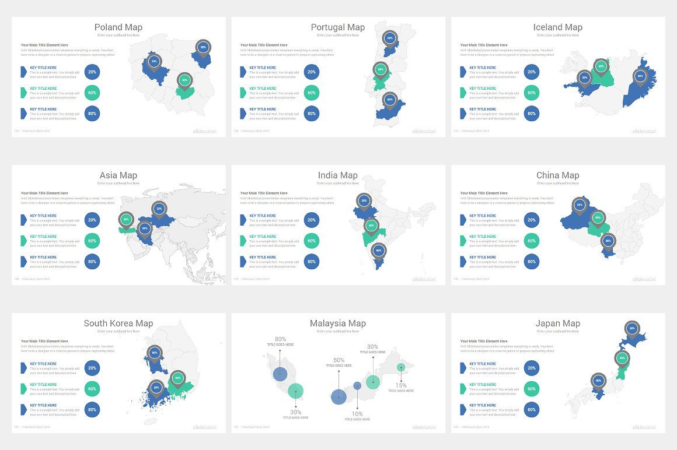Screen dimensions: 677x450
Task: Click the blue pin on Asia Map near Kazakhstan
Action: pos(159,208)
